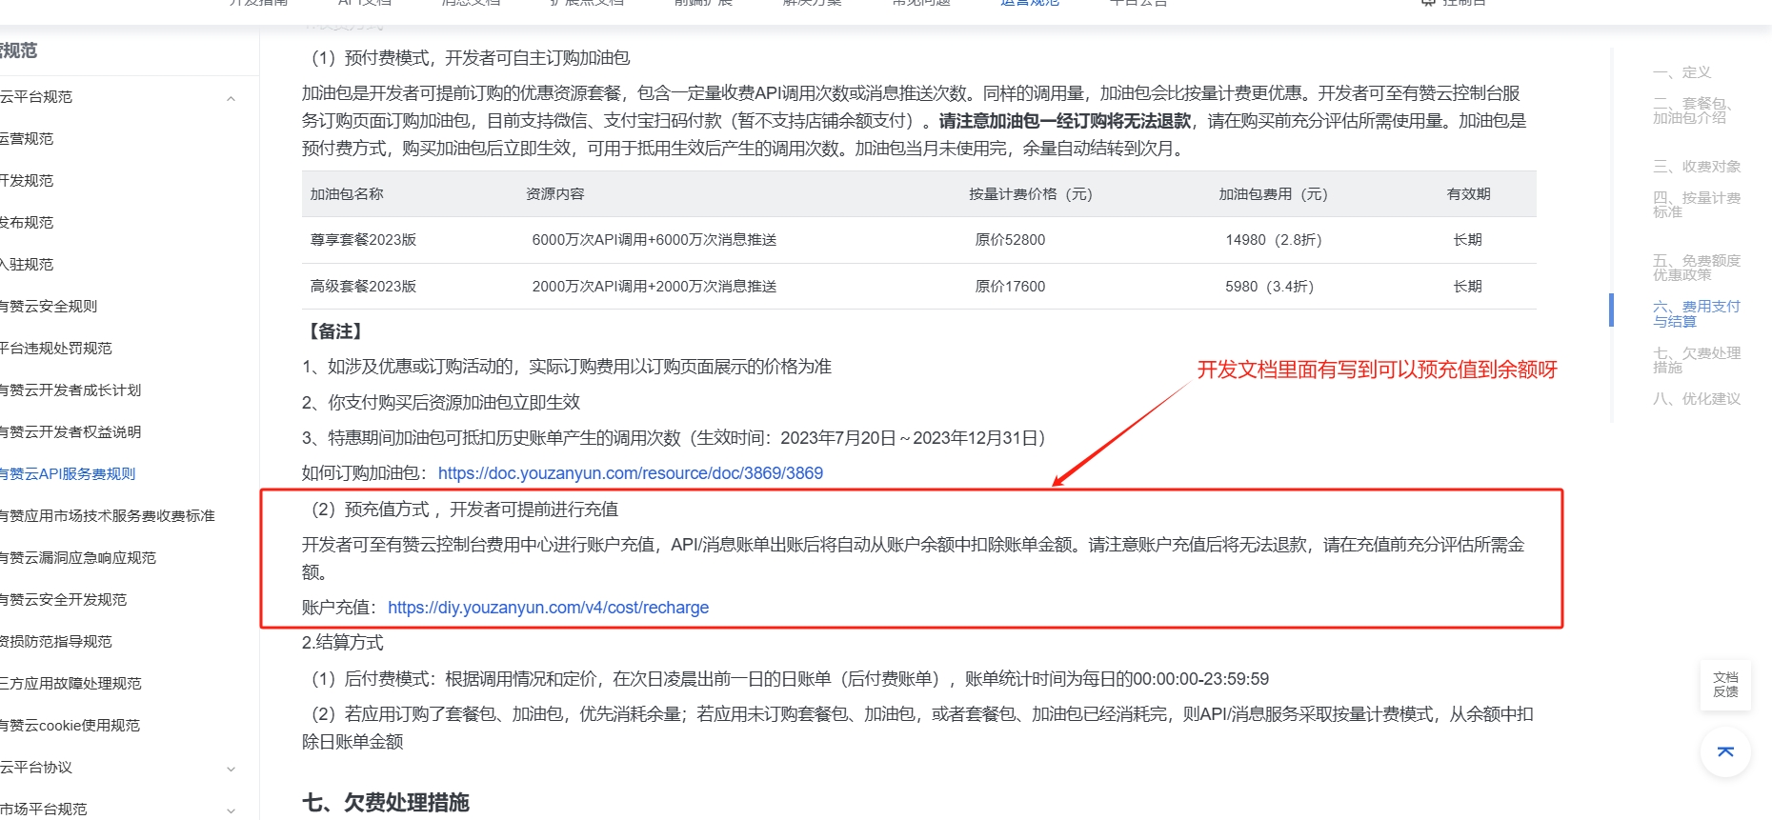This screenshot has width=1772, height=820.
Task: Select 有赞云API服务费规则 in sidebar
Action: (x=69, y=474)
